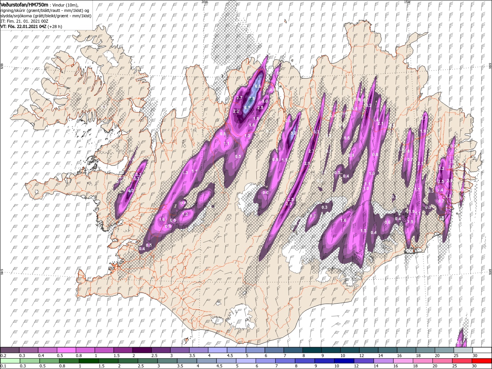492x369 pixels.
Task: Select the dark blue swatch at 10 in lower legend
Action: pos(345,361)
